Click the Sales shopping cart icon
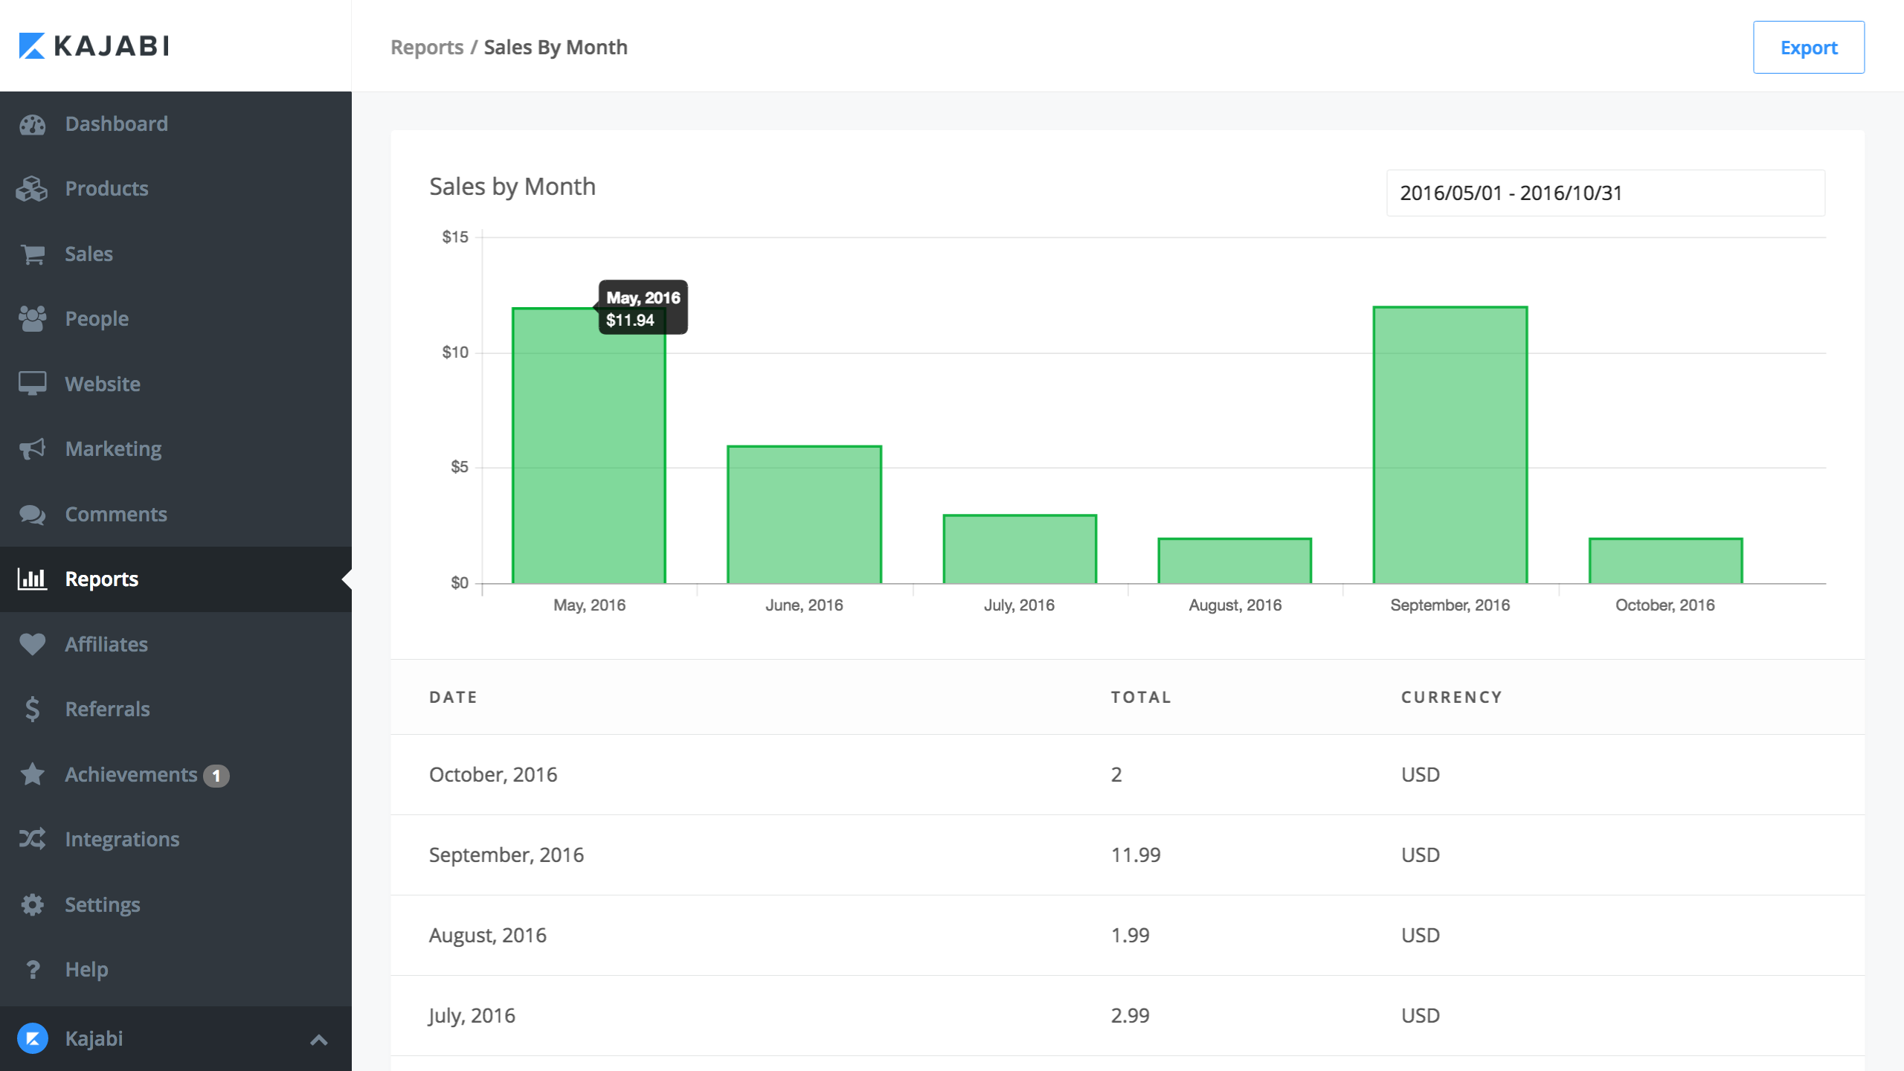The width and height of the screenshot is (1904, 1071). (x=32, y=254)
